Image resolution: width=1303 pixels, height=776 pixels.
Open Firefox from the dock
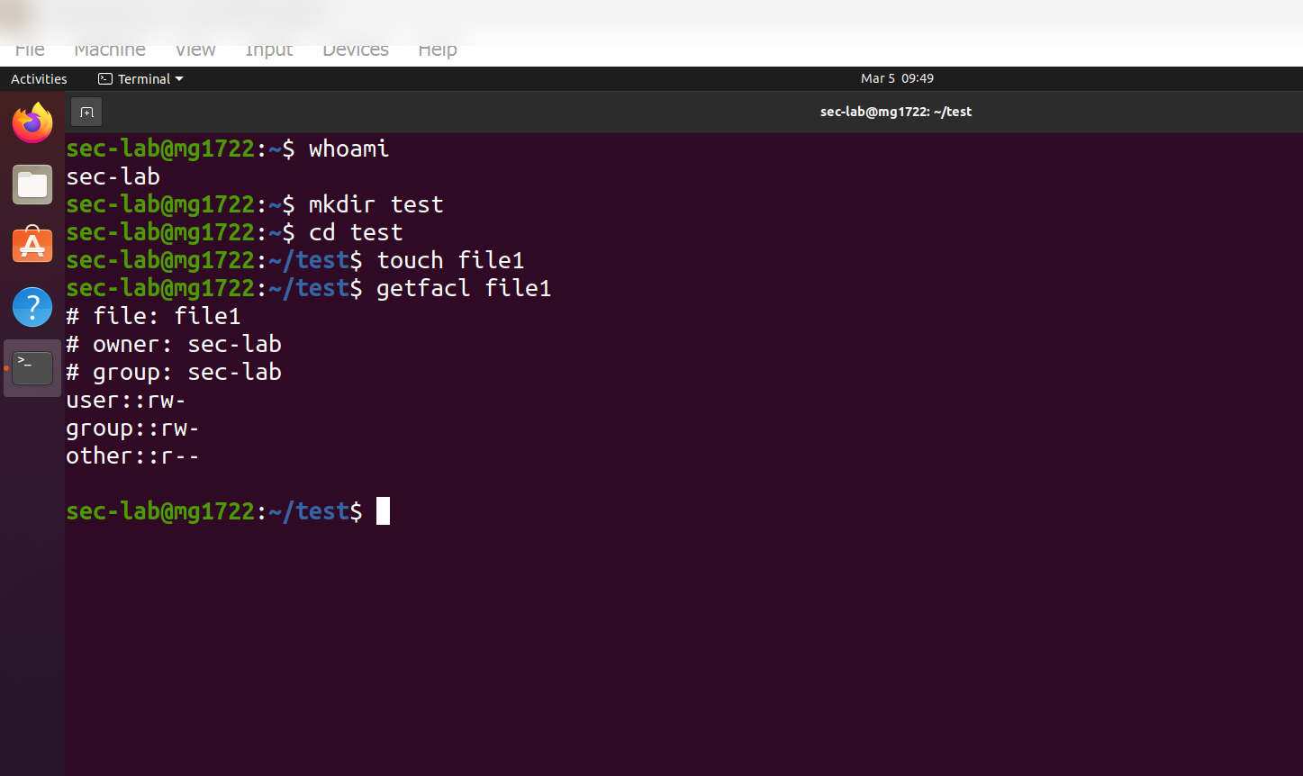click(x=32, y=122)
